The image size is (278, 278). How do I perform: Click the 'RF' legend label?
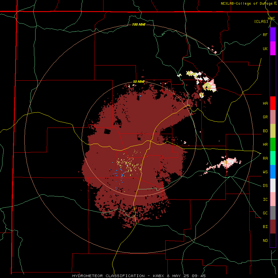click(265, 35)
